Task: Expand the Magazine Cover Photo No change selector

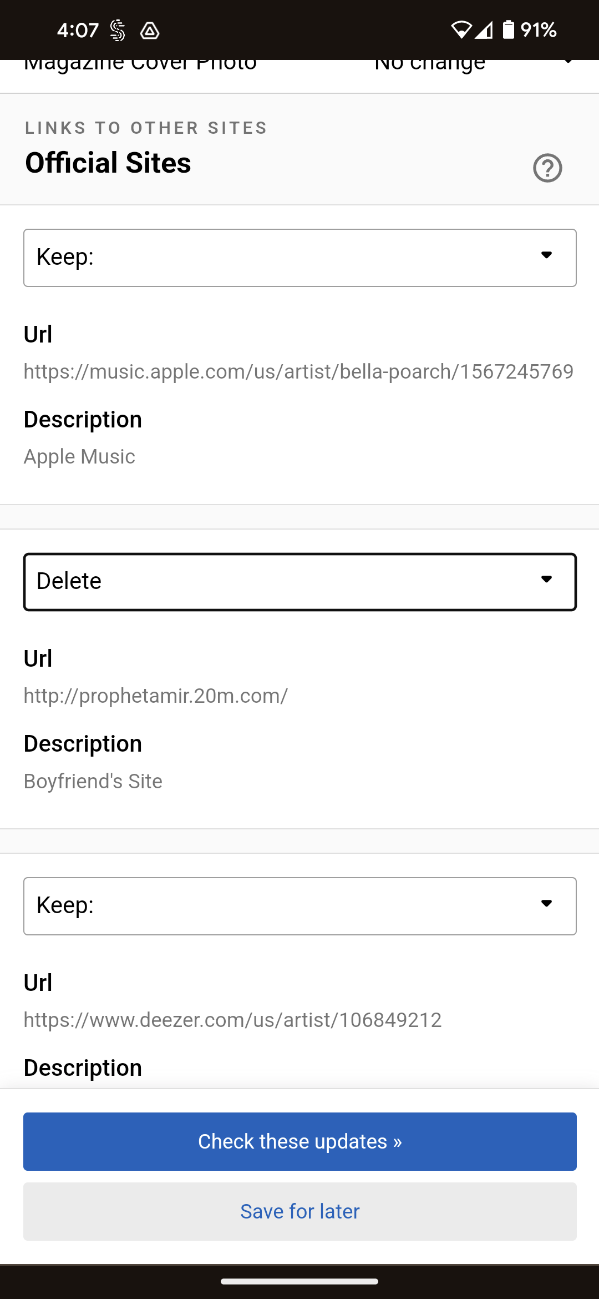Action: [474, 65]
